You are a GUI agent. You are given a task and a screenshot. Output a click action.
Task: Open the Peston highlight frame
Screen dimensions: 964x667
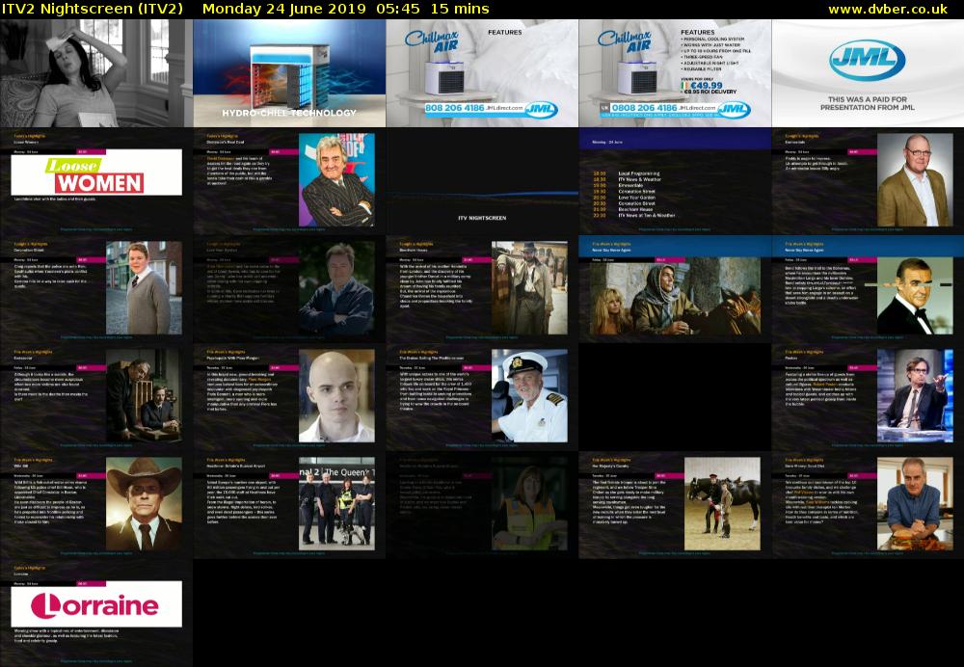click(867, 395)
